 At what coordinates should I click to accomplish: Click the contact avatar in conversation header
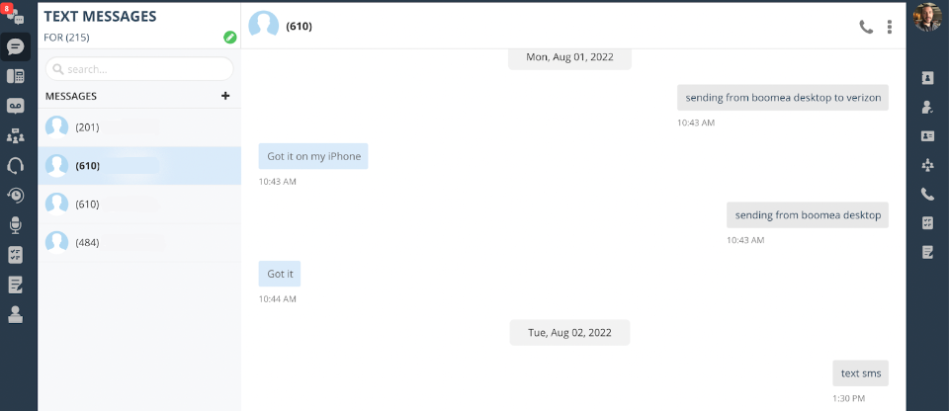[x=263, y=26]
